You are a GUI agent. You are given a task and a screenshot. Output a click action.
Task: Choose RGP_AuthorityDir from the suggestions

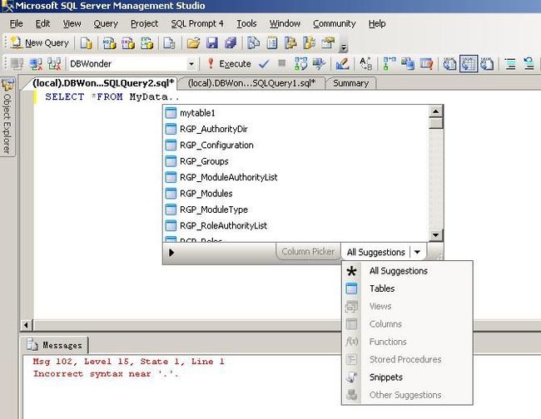click(x=295, y=129)
